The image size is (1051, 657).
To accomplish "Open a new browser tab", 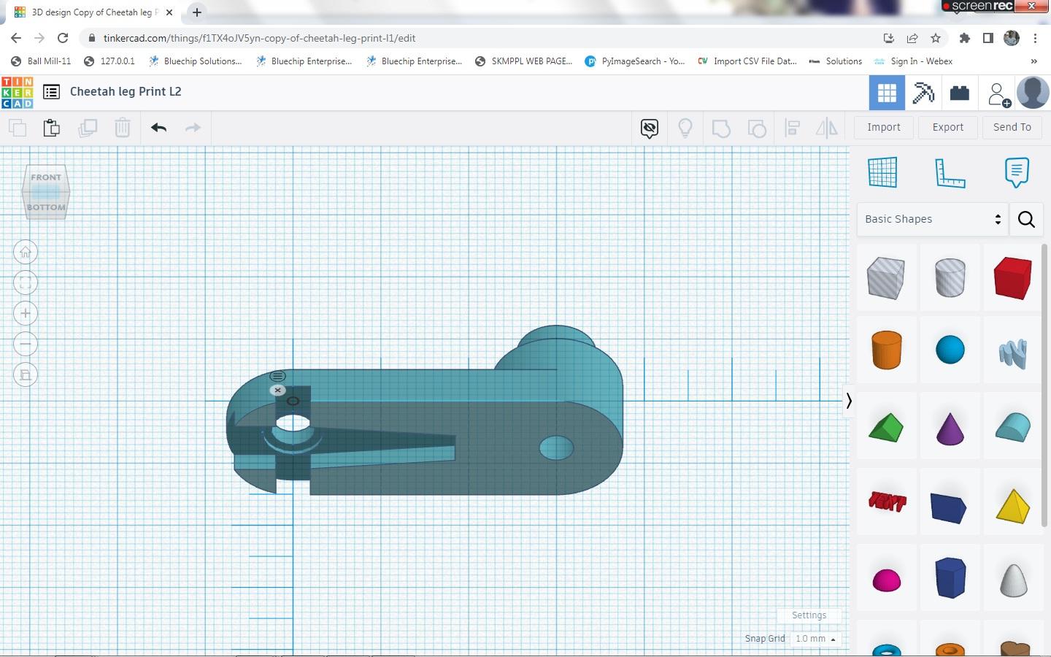I will click(197, 12).
